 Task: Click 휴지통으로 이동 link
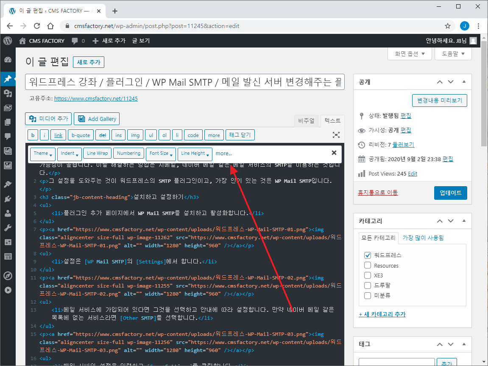pyautogui.click(x=378, y=193)
